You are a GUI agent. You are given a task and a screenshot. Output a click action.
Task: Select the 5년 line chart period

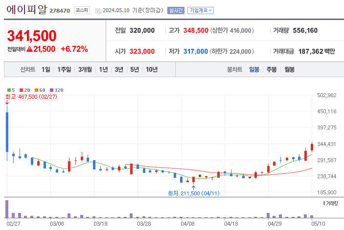[135, 69]
